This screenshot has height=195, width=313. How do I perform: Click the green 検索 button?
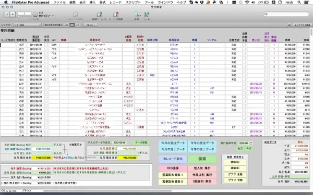click(x=202, y=159)
